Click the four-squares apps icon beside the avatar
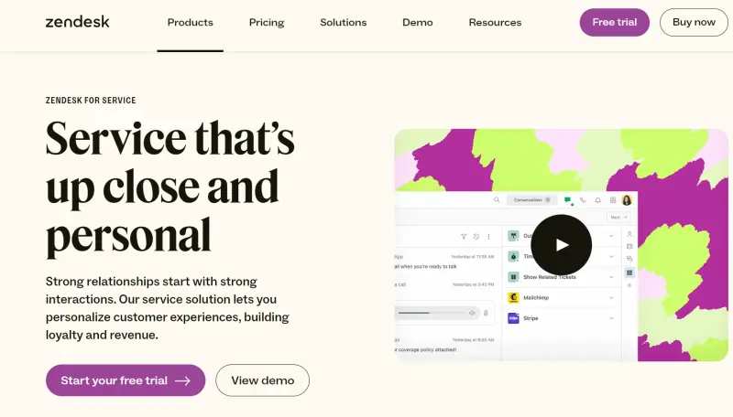This screenshot has height=417, width=733. 613,200
